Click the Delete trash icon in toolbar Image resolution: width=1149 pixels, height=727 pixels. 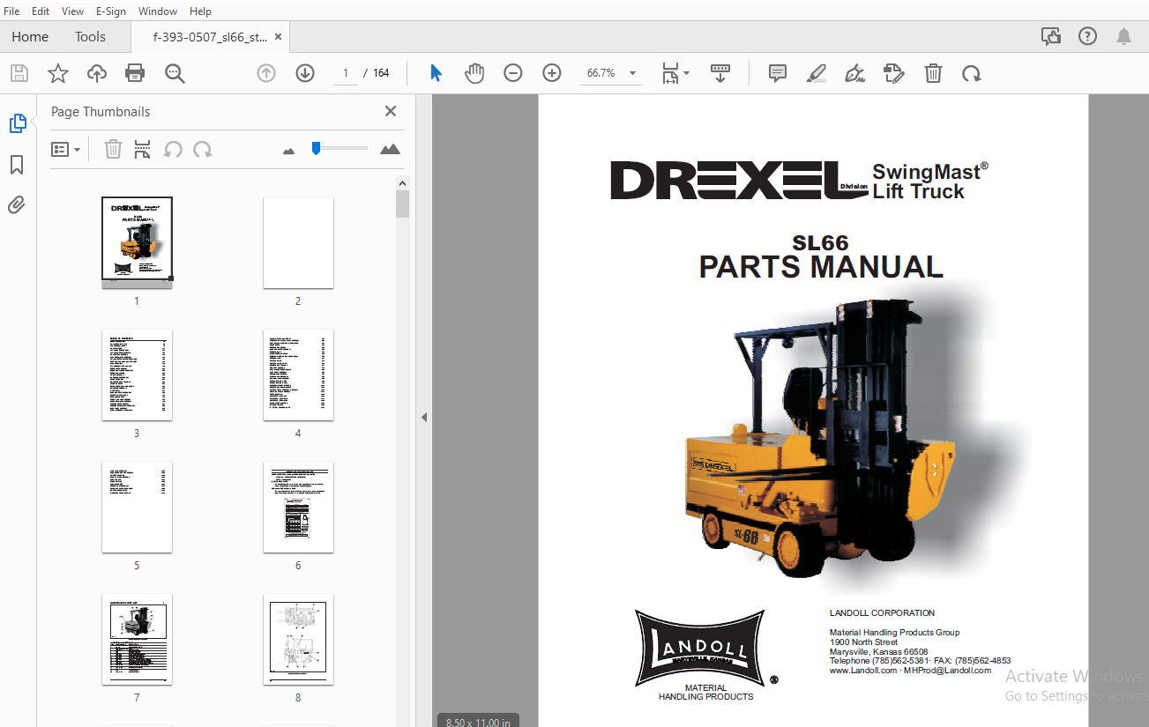(933, 73)
